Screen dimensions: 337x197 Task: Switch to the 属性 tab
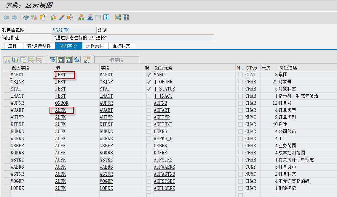pos(13,46)
